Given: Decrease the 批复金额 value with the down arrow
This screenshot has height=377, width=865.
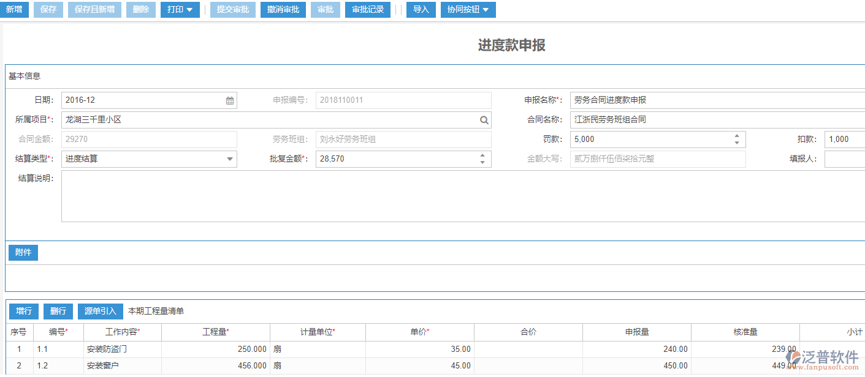Looking at the screenshot, I should pyautogui.click(x=482, y=163).
